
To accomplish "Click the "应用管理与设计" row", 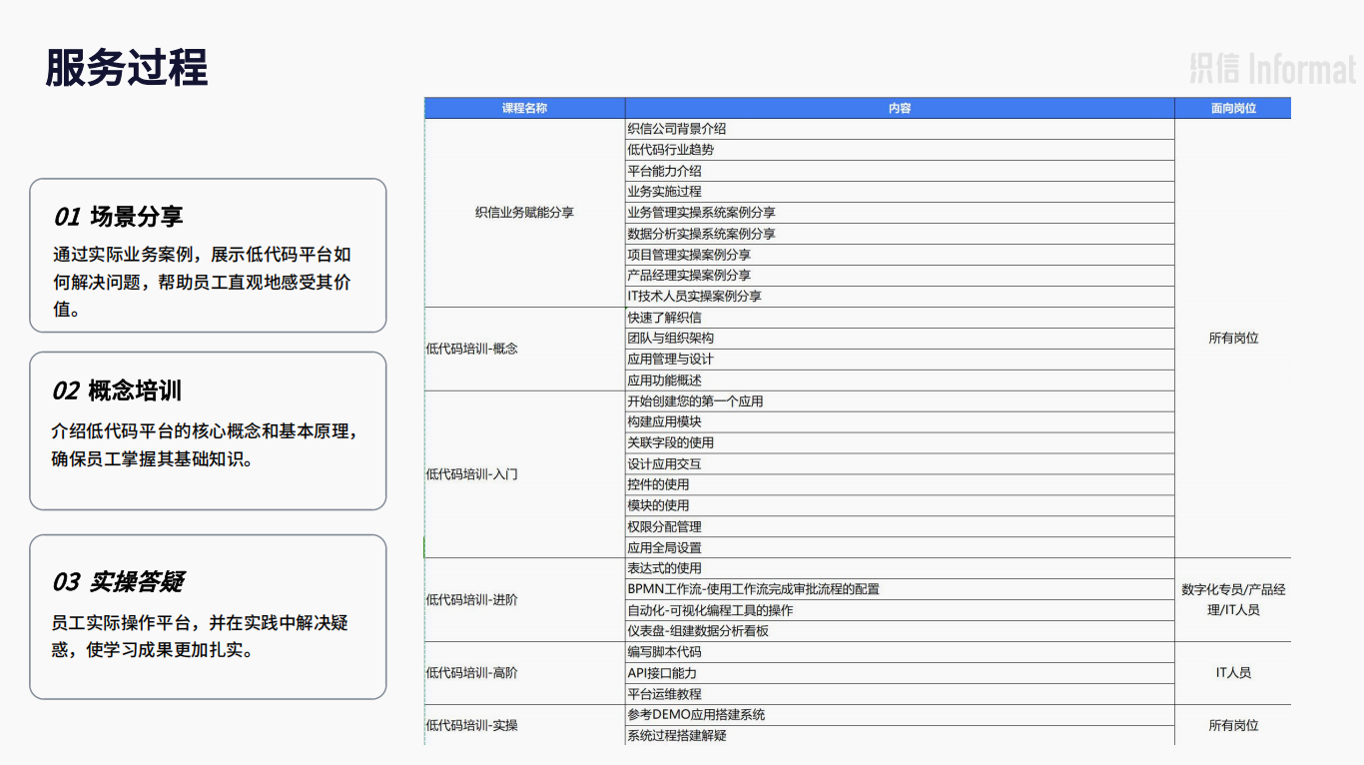I will pos(900,360).
